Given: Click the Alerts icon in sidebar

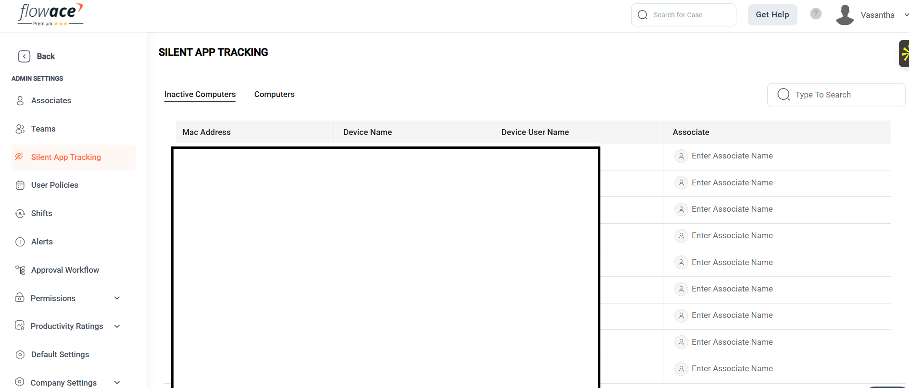Looking at the screenshot, I should tap(20, 242).
